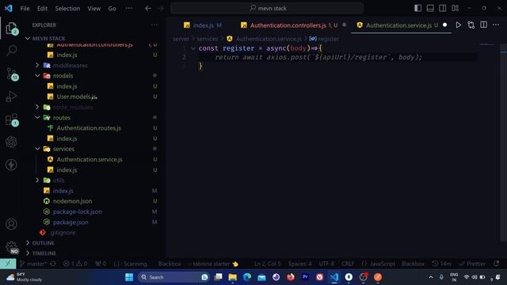The height and width of the screenshot is (285, 507).
Task: Open editor More Actions ellipsis
Action: (x=496, y=25)
